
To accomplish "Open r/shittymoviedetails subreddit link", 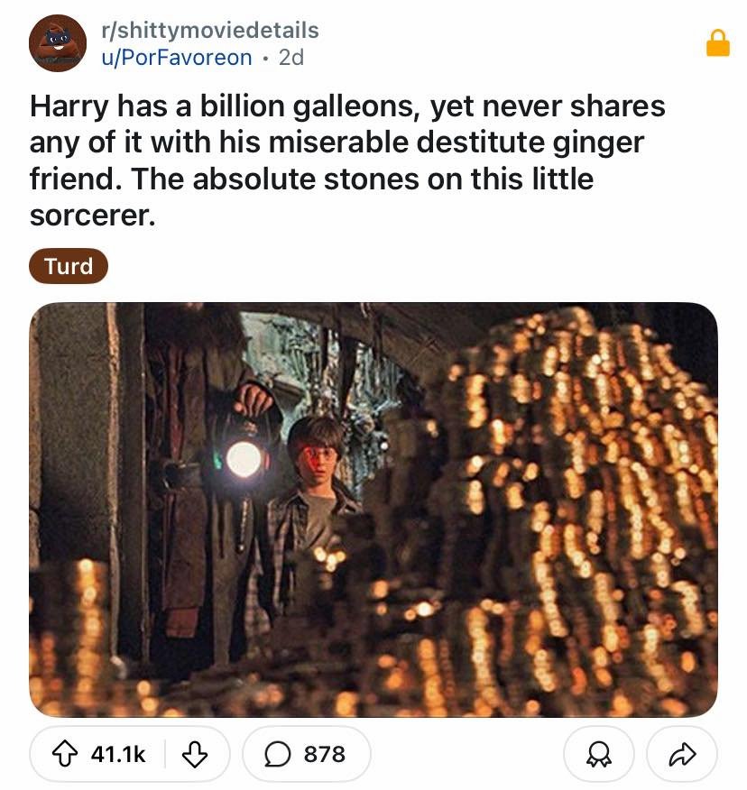I will [x=211, y=30].
